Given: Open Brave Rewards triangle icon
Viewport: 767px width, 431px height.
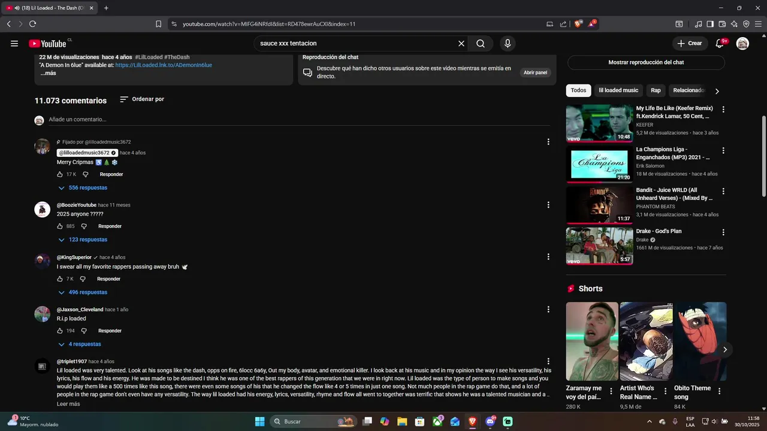Looking at the screenshot, I should pos(592,24).
